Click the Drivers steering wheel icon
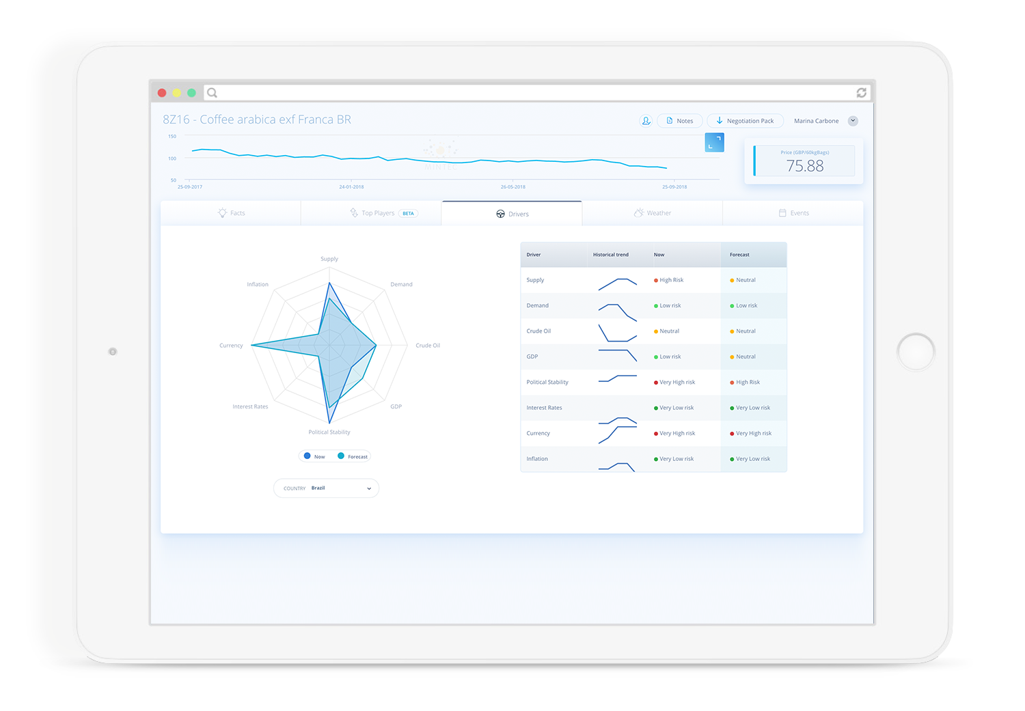This screenshot has width=1025, height=711. click(x=501, y=214)
